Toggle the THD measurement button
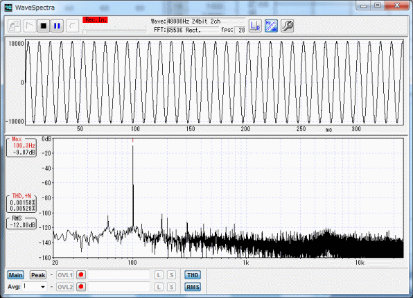 [193, 275]
